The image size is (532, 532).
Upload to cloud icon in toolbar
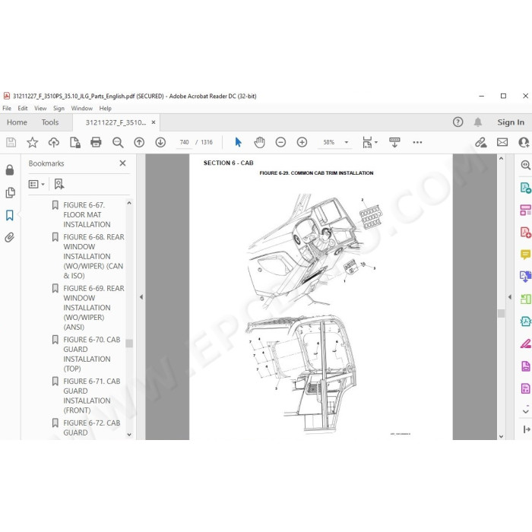click(x=54, y=142)
